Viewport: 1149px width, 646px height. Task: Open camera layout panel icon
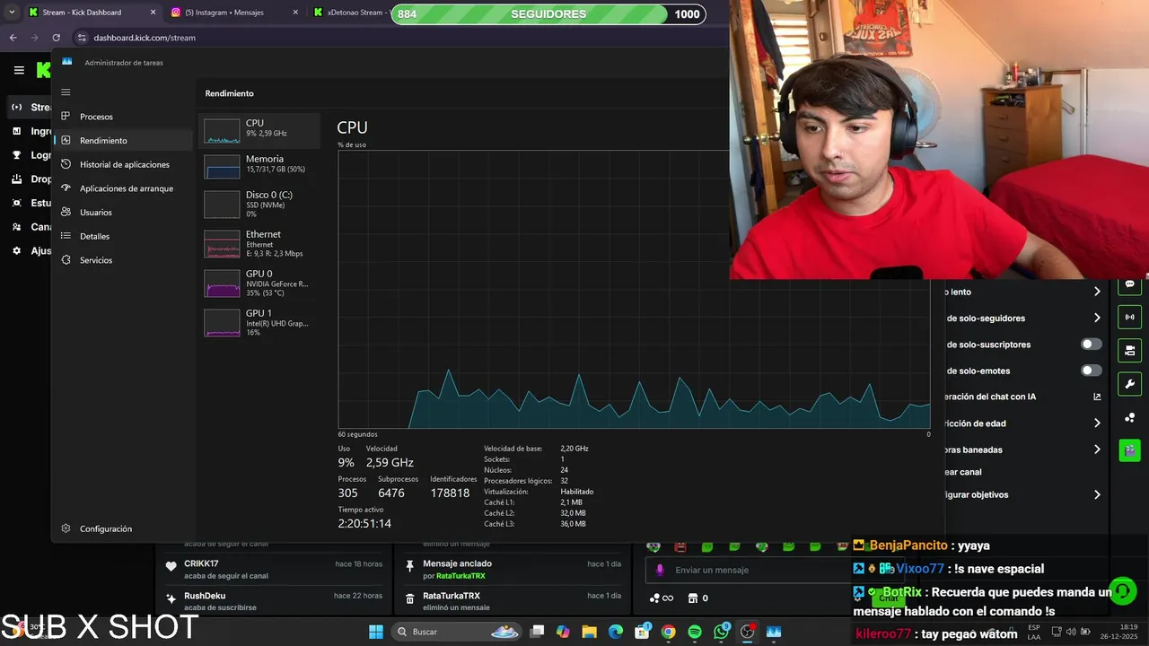[1129, 350]
